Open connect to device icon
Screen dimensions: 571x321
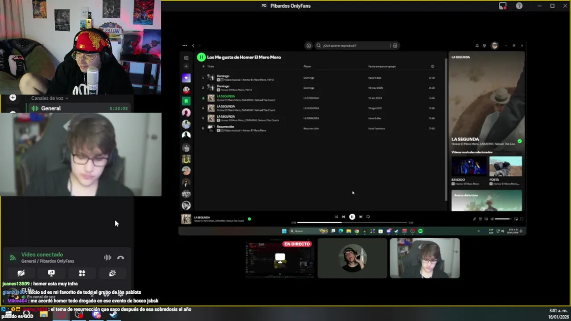[x=486, y=219]
